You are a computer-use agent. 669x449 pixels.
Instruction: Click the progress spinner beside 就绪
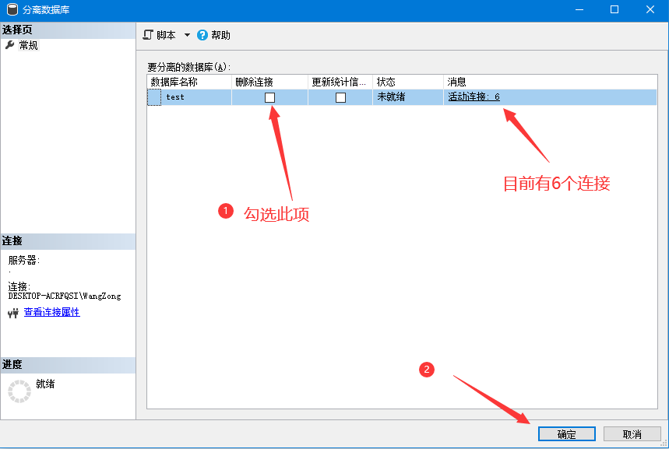19,391
